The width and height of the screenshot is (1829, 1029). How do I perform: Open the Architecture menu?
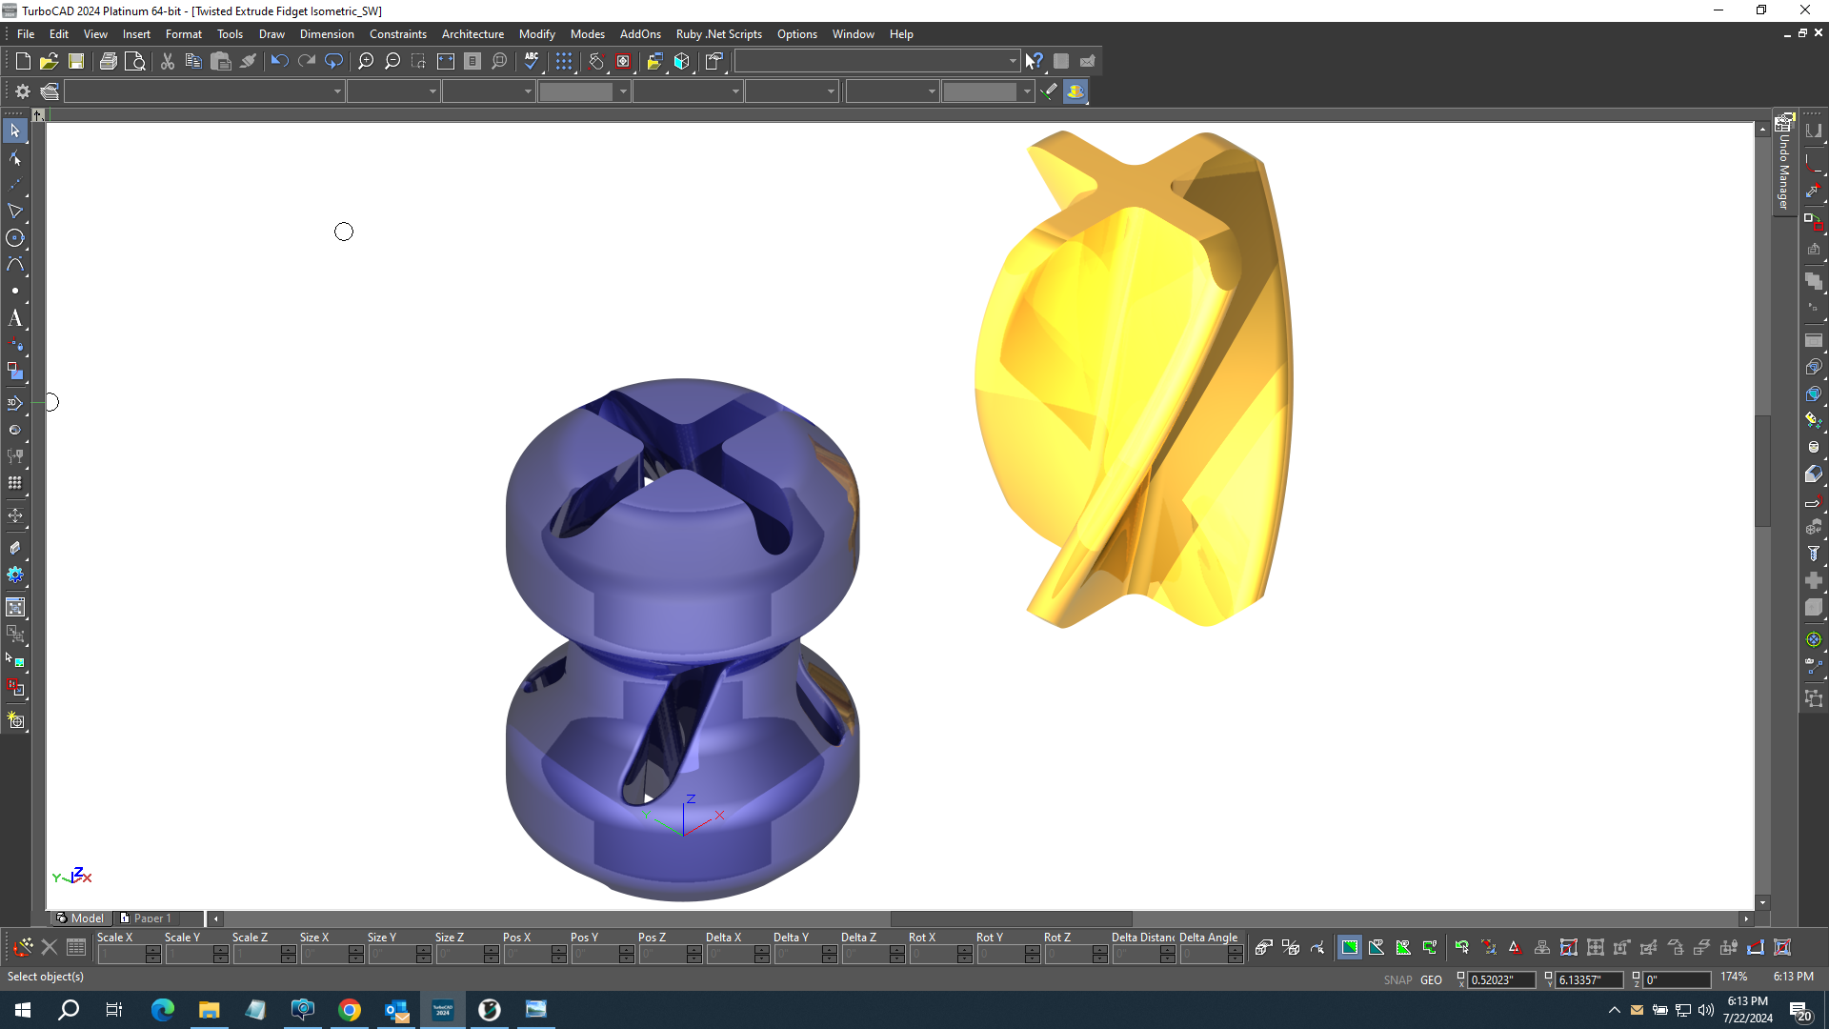click(472, 34)
